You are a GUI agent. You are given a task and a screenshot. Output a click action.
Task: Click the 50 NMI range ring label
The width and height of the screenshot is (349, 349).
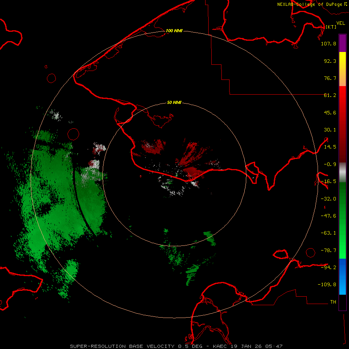click(174, 103)
